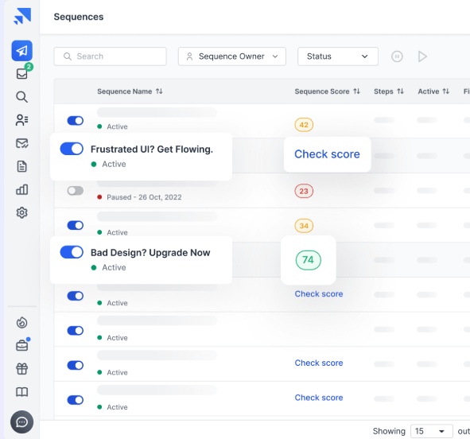The image size is (470, 439).
Task: Toggle the 'Frustrated UI? Get Flowing.' sequence switch
Action: click(x=72, y=149)
